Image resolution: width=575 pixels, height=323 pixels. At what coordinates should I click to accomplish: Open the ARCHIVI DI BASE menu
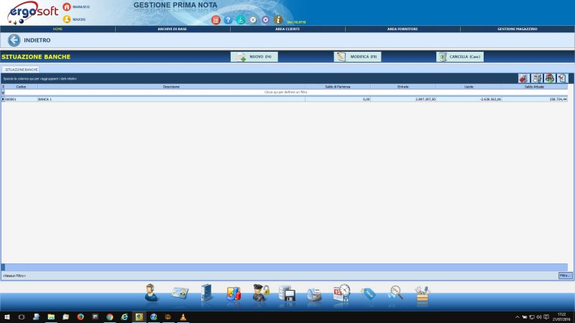pos(172,29)
